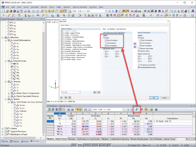Viewport: 196px width, 147px height.
Task: Click the Undo arrow icon
Action: (34, 11)
